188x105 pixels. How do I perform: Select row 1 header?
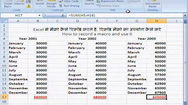pos(4,25)
